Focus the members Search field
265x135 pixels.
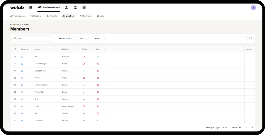pyautogui.click(x=32, y=38)
